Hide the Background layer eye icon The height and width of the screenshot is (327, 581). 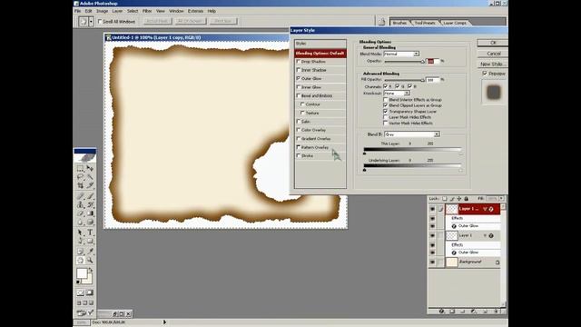[432, 263]
